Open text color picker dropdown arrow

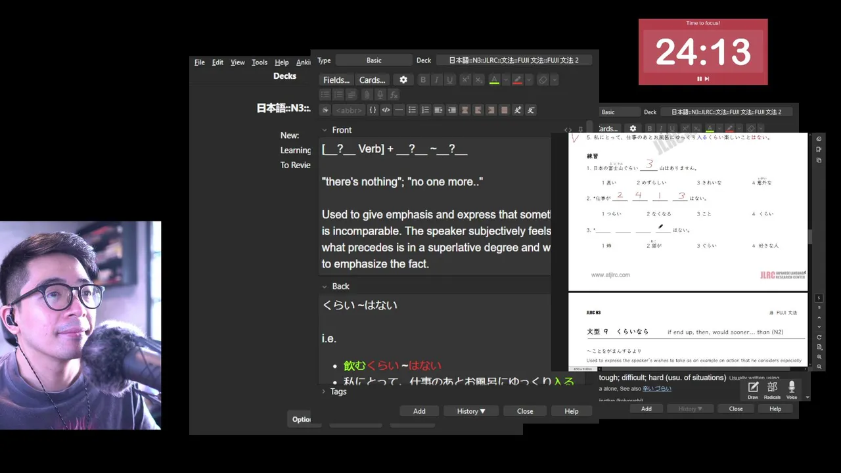[506, 79]
